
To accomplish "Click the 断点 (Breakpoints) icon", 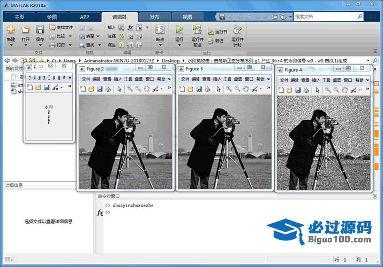I will [160, 29].
